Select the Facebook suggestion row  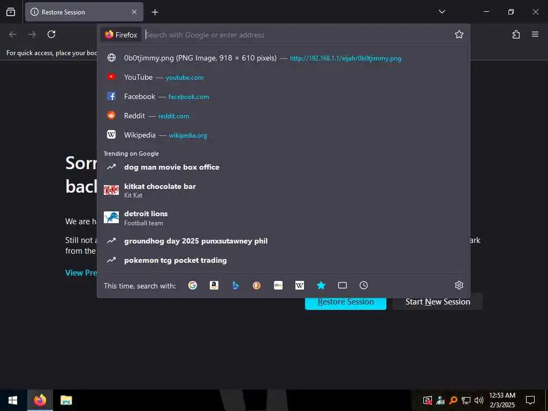tap(284, 96)
